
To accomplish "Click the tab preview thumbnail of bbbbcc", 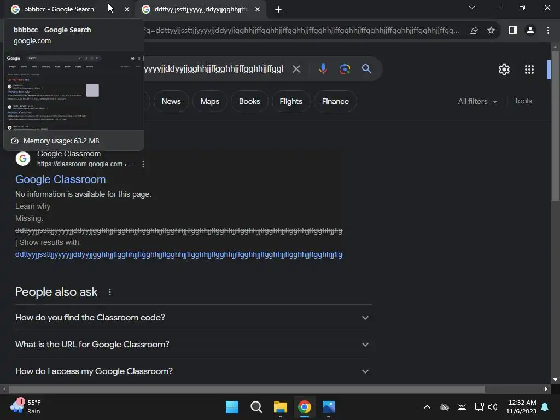I will pyautogui.click(x=74, y=91).
